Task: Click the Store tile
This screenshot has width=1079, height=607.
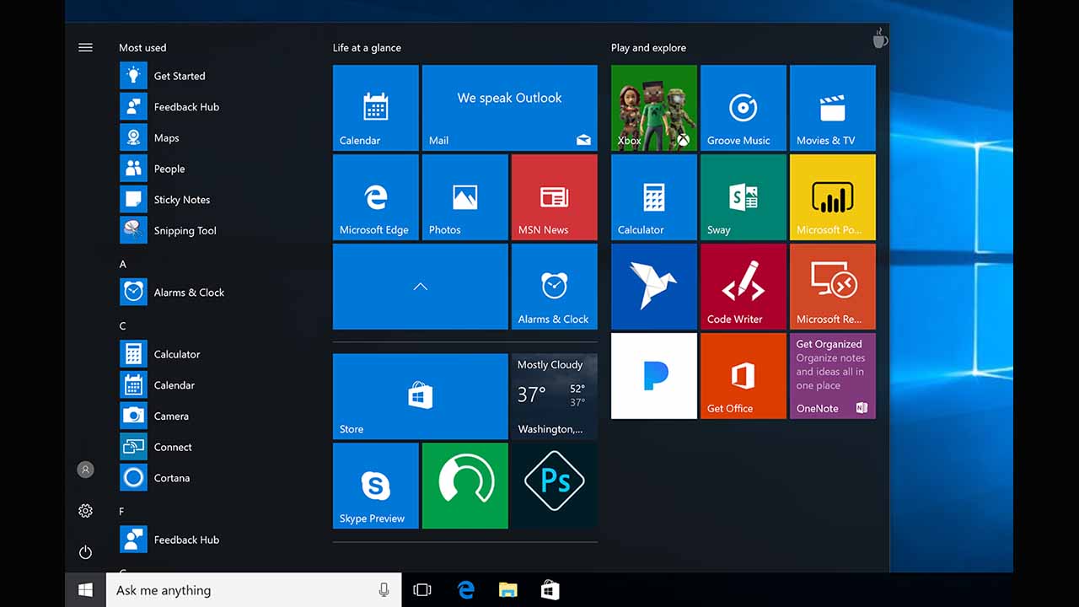Action: tap(420, 396)
